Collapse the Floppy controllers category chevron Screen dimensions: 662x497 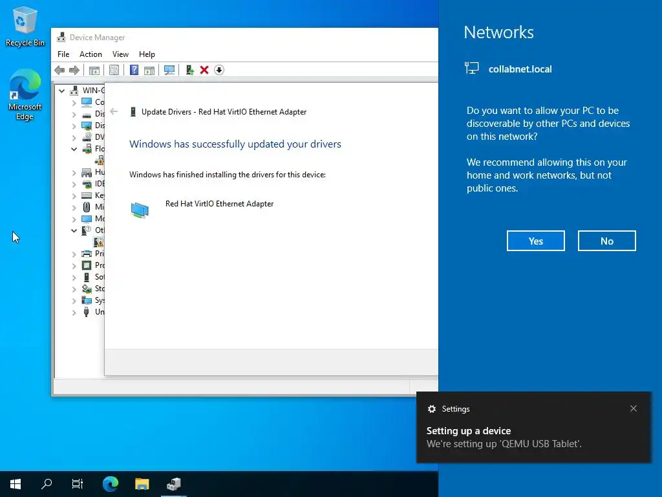tap(74, 149)
